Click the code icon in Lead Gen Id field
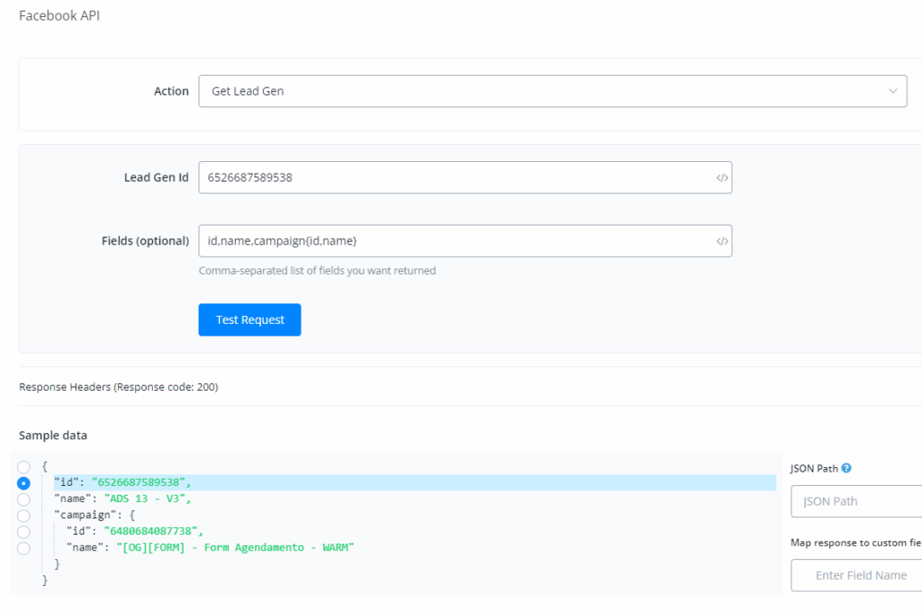 pos(721,178)
